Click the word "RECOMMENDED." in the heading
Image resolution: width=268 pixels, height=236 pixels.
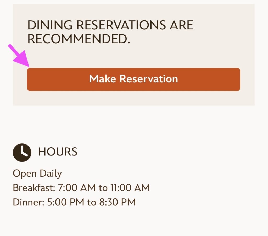pyautogui.click(x=79, y=39)
